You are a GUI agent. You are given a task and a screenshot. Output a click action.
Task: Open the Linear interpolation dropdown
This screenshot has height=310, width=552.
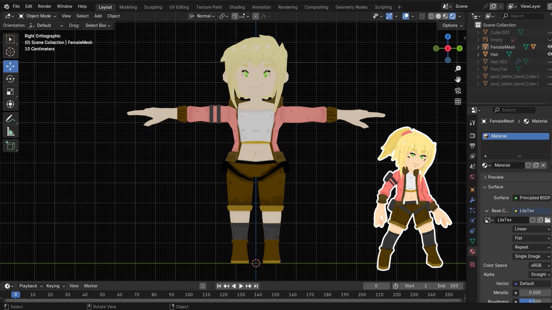(x=532, y=229)
